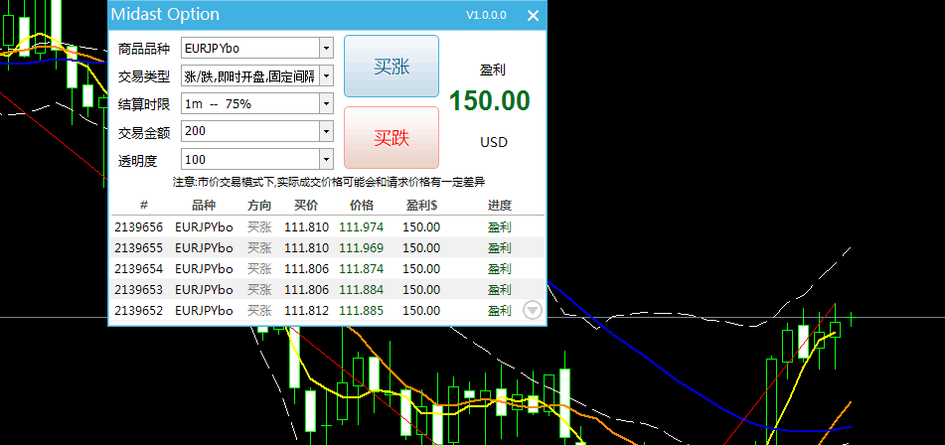945x445 pixels.
Task: Expand the 商品品种 dropdown showing EURJPYbo
Action: click(326, 48)
